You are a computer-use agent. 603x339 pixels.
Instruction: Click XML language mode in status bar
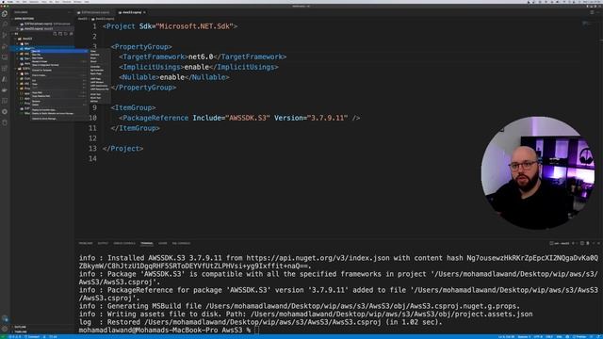pos(559,337)
